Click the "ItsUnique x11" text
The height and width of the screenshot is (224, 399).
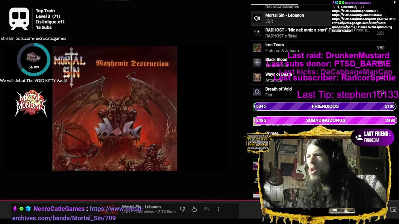point(50,22)
